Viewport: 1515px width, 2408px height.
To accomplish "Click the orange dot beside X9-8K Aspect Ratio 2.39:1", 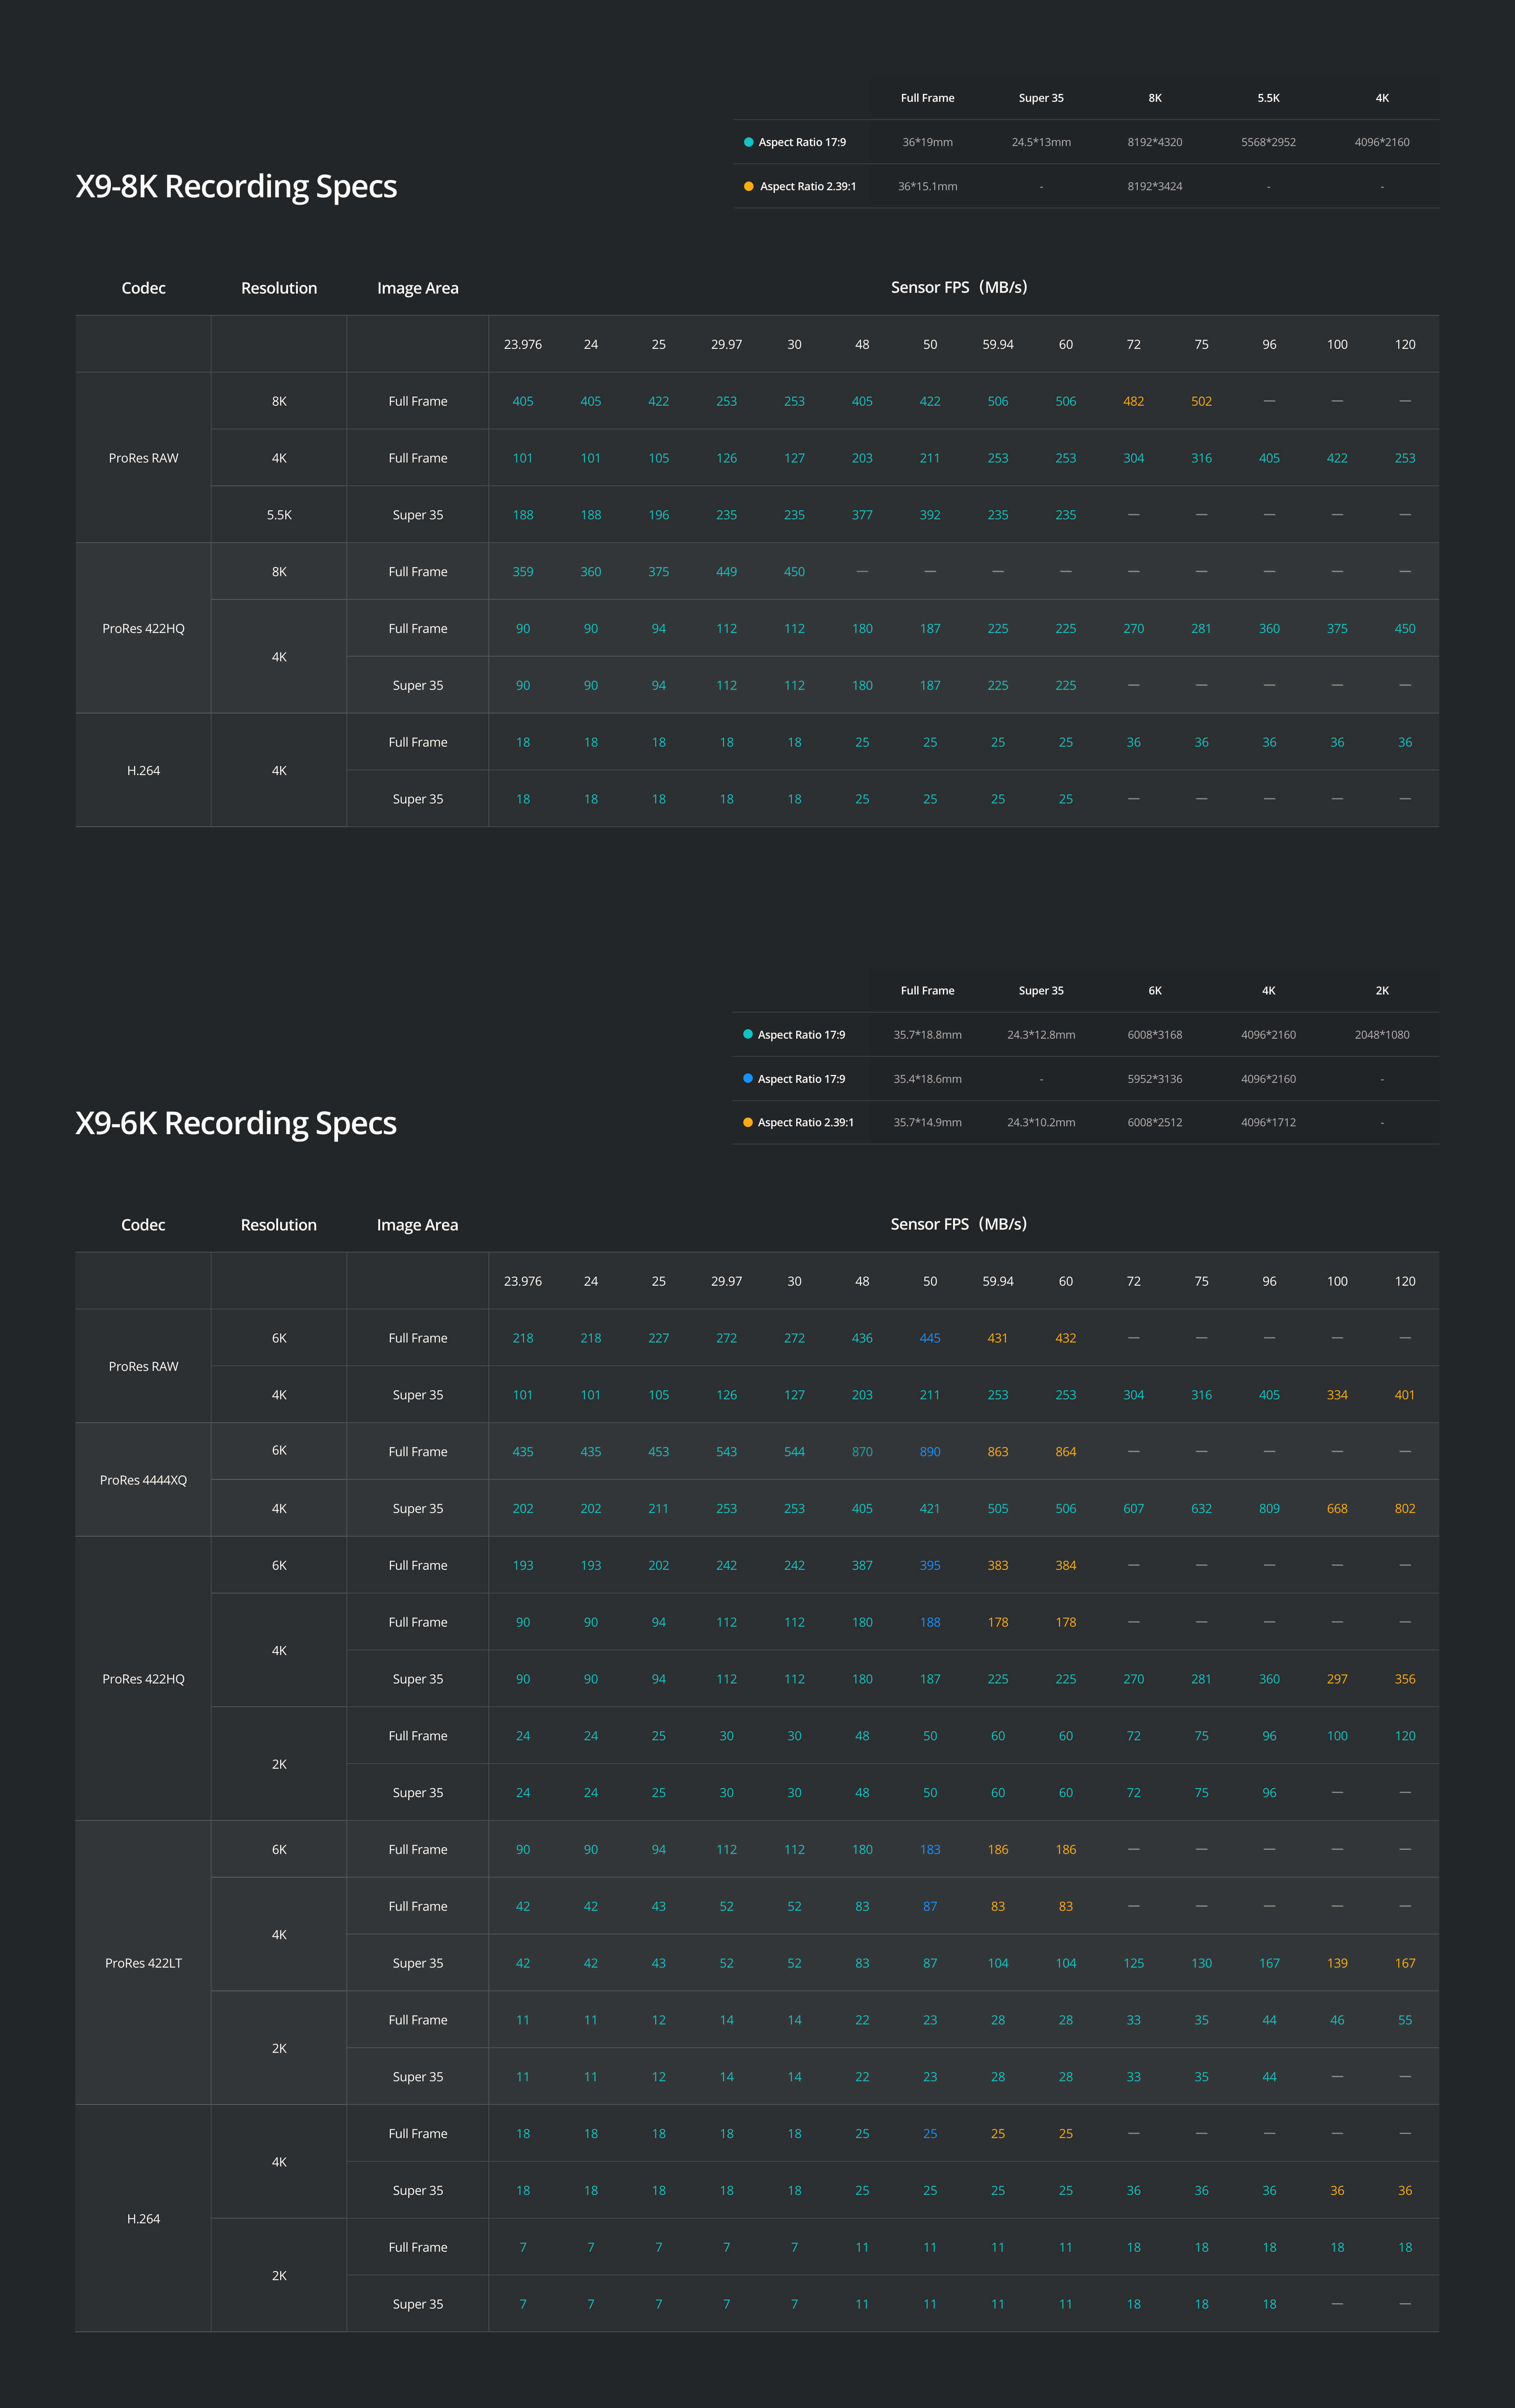I will click(748, 186).
